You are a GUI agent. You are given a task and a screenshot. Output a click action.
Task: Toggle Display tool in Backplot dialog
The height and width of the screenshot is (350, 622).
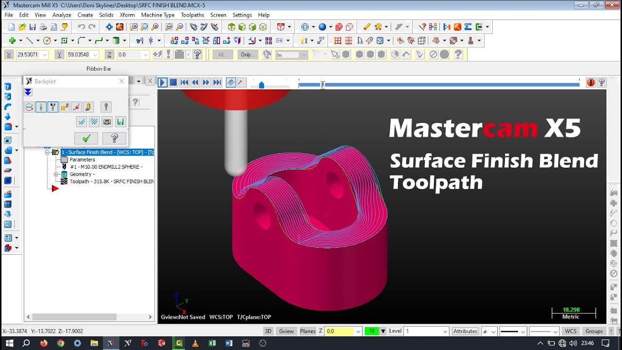(41, 107)
